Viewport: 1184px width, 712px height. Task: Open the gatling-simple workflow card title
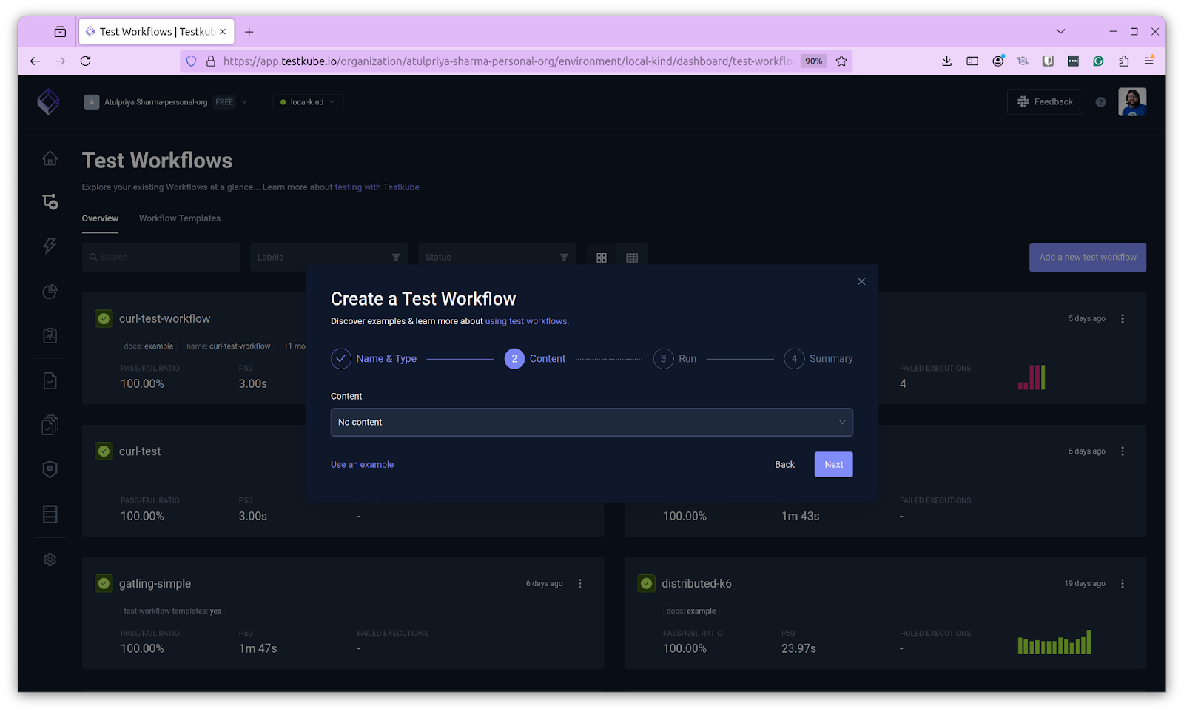click(155, 584)
